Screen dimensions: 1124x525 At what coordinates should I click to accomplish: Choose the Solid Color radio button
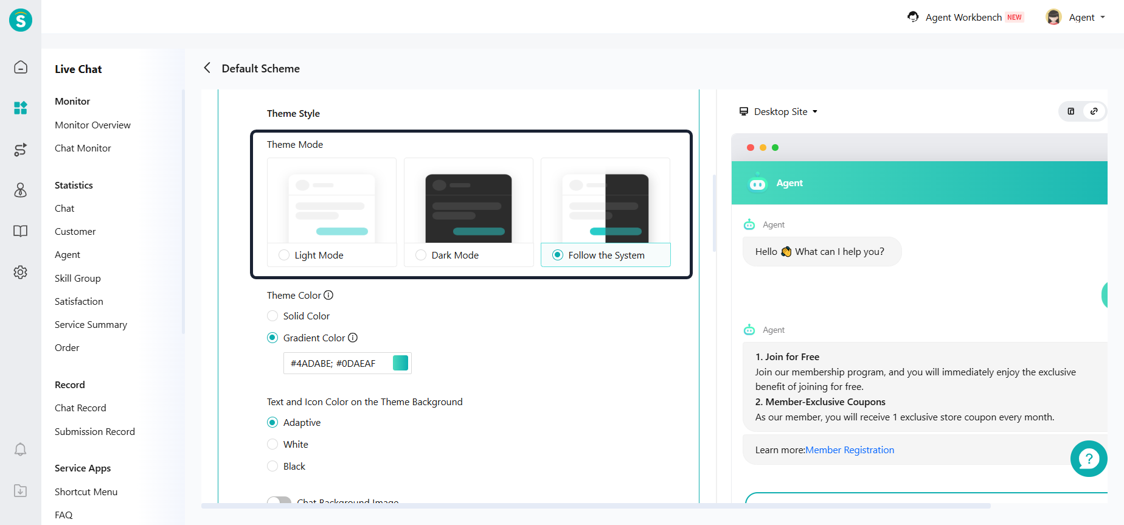tap(272, 316)
